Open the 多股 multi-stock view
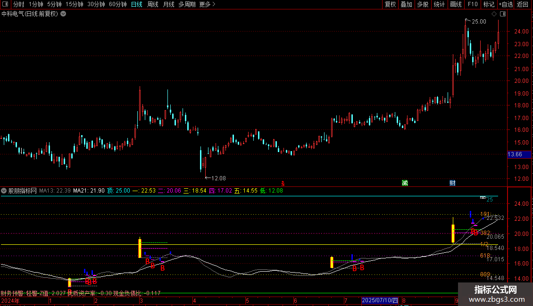This screenshot has height=306, width=533. click(x=423, y=4)
